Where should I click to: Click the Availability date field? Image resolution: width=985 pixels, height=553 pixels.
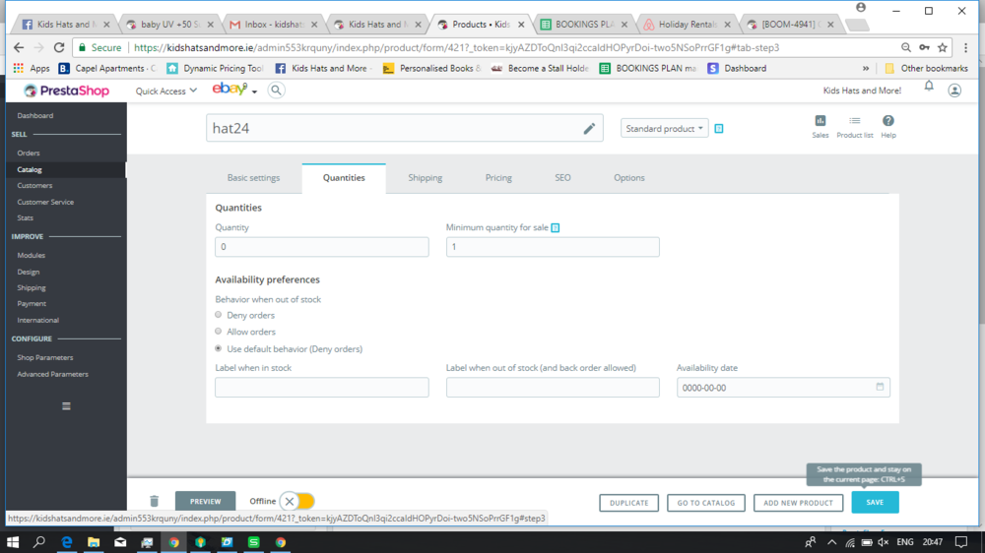tap(783, 388)
